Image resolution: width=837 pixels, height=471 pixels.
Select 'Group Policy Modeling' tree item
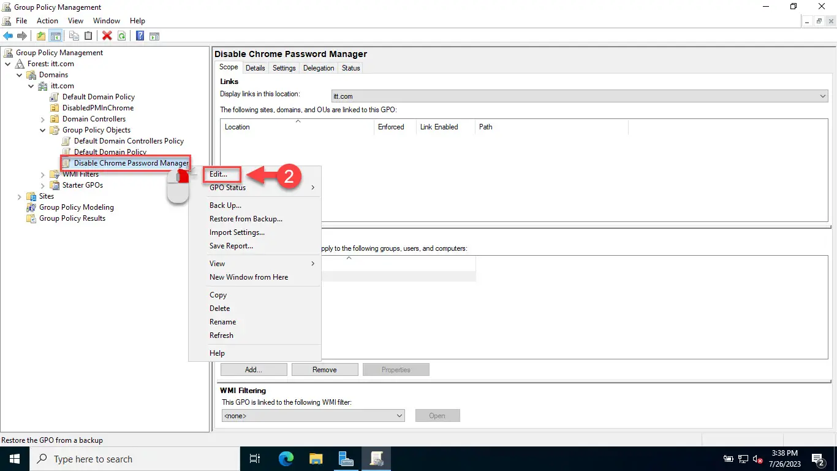click(77, 207)
